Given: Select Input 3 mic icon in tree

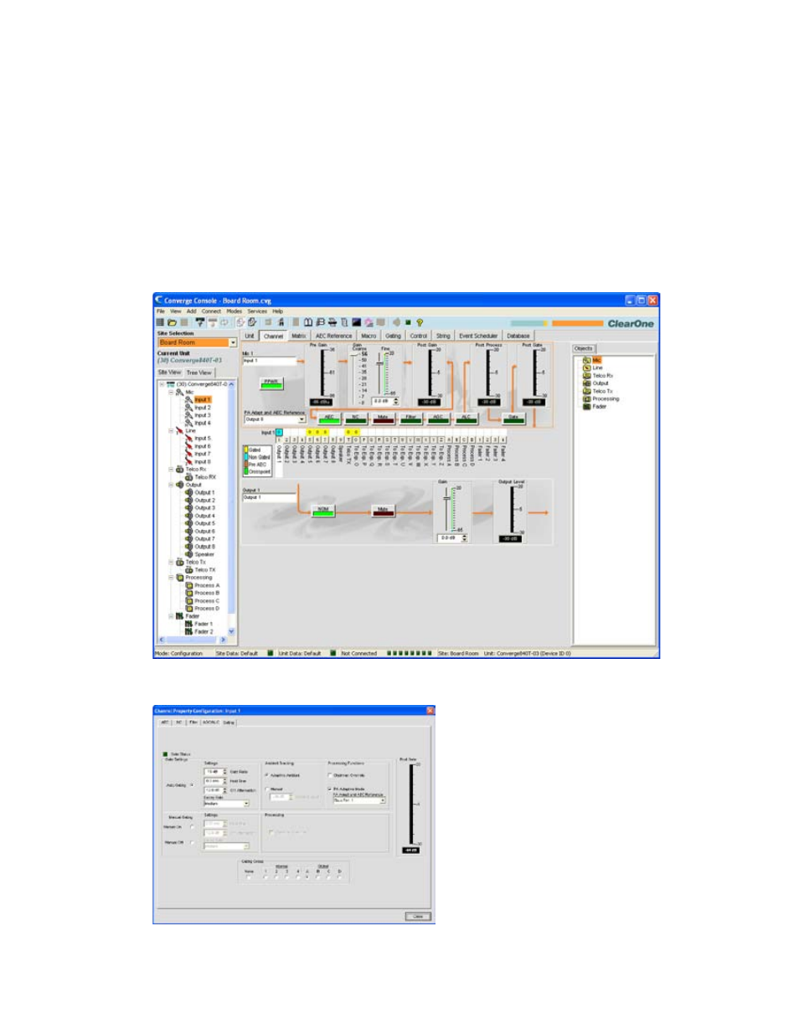Looking at the screenshot, I should [189, 415].
